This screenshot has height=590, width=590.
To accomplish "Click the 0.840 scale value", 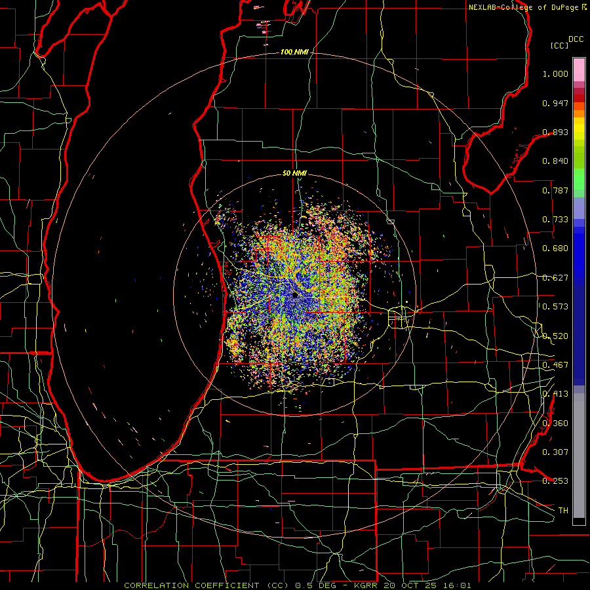I will coord(555,161).
